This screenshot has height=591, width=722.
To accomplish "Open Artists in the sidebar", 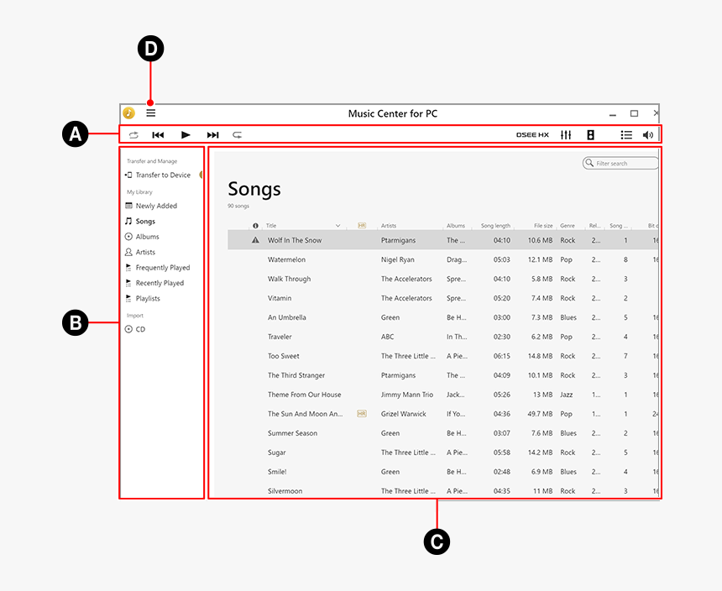I will click(140, 252).
